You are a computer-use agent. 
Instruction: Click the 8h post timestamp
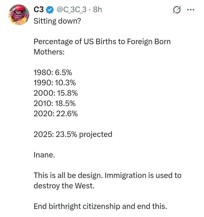(x=98, y=10)
